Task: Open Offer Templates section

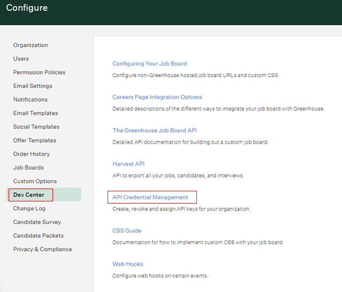Action: (x=35, y=140)
